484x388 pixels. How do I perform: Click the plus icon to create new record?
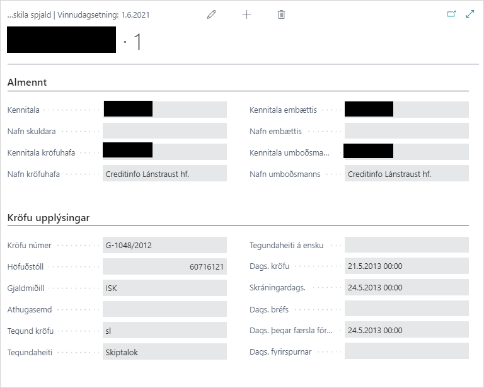246,14
